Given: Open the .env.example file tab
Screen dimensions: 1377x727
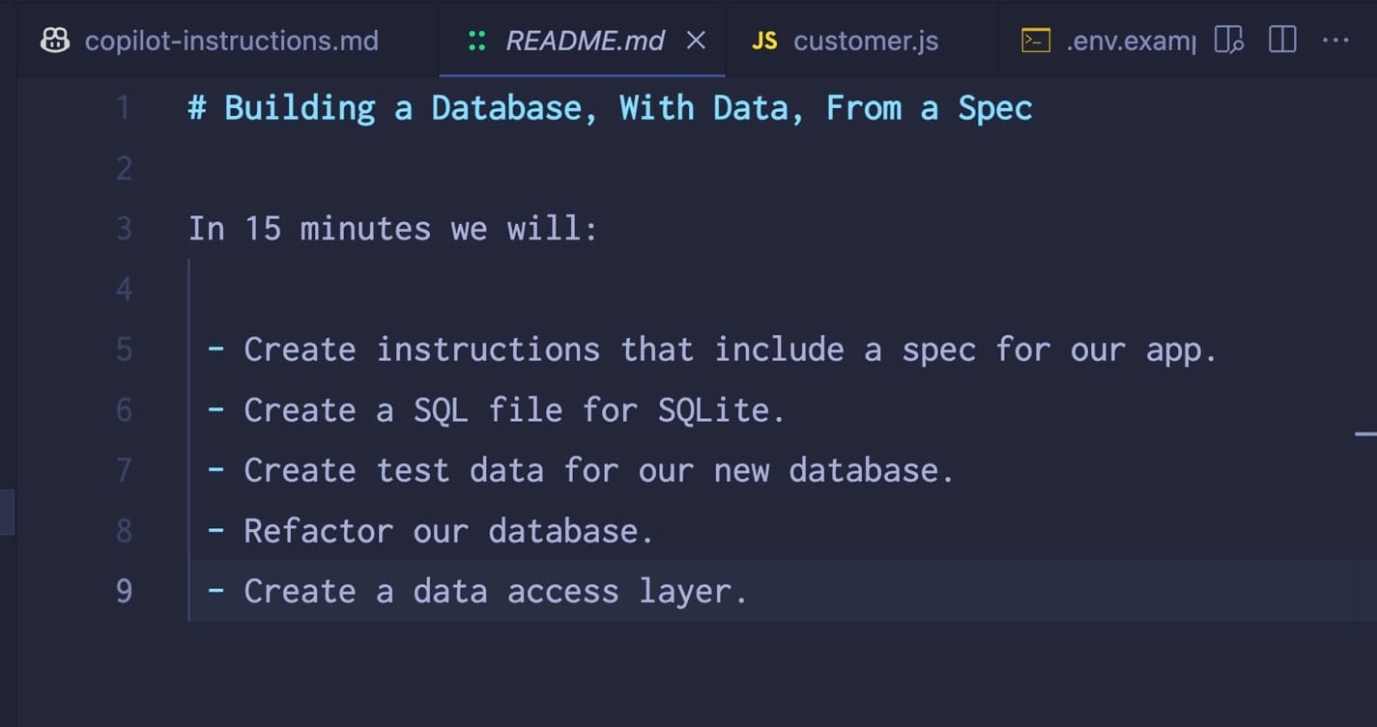Looking at the screenshot, I should [1131, 40].
